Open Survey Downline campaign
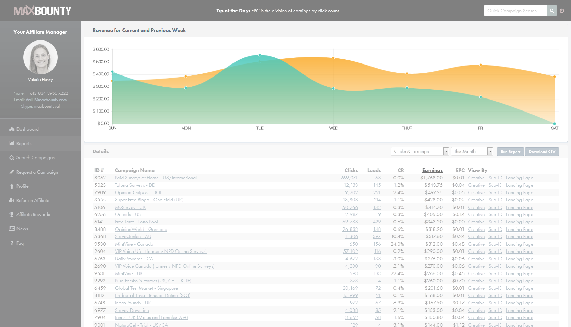 (x=132, y=310)
